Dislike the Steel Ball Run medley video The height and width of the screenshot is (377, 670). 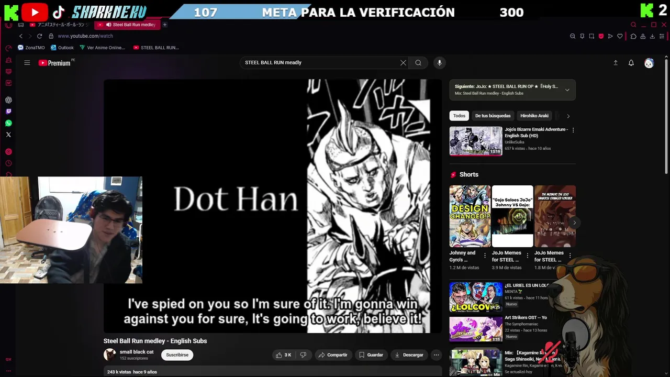click(303, 355)
